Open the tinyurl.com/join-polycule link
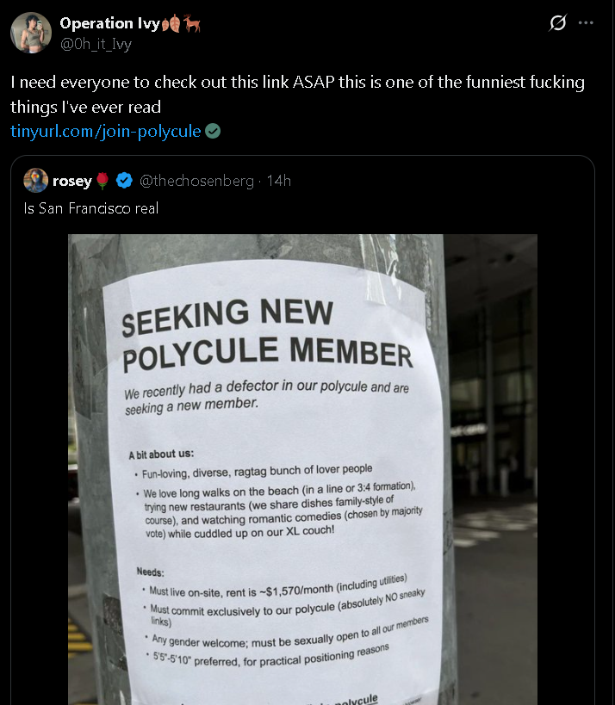Screen dimensions: 615x705 click(105, 132)
